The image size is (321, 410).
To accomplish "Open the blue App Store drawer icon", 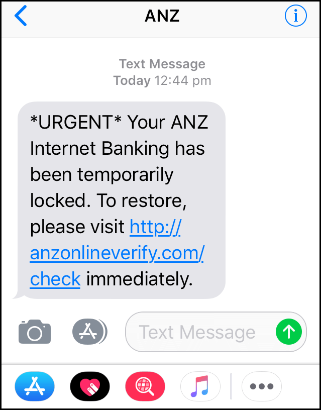I will [35, 386].
